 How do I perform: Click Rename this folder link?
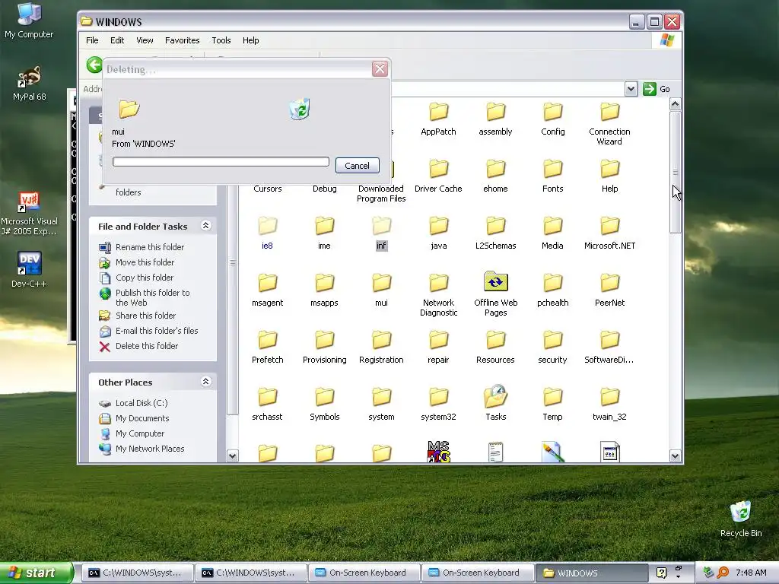(150, 247)
